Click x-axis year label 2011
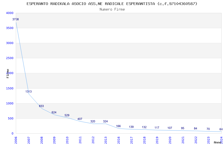The width and height of the screenshot is (224, 145). tap(80, 140)
